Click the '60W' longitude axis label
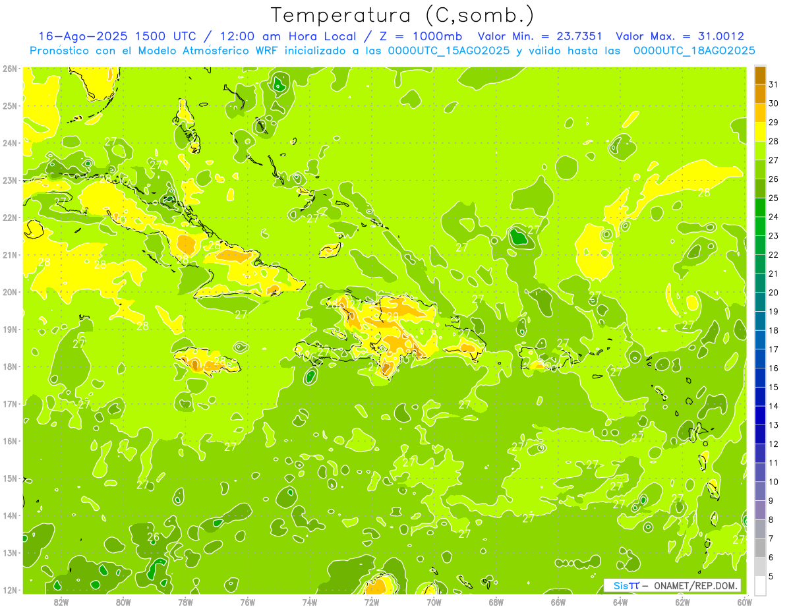The image size is (791, 611). [x=745, y=602]
